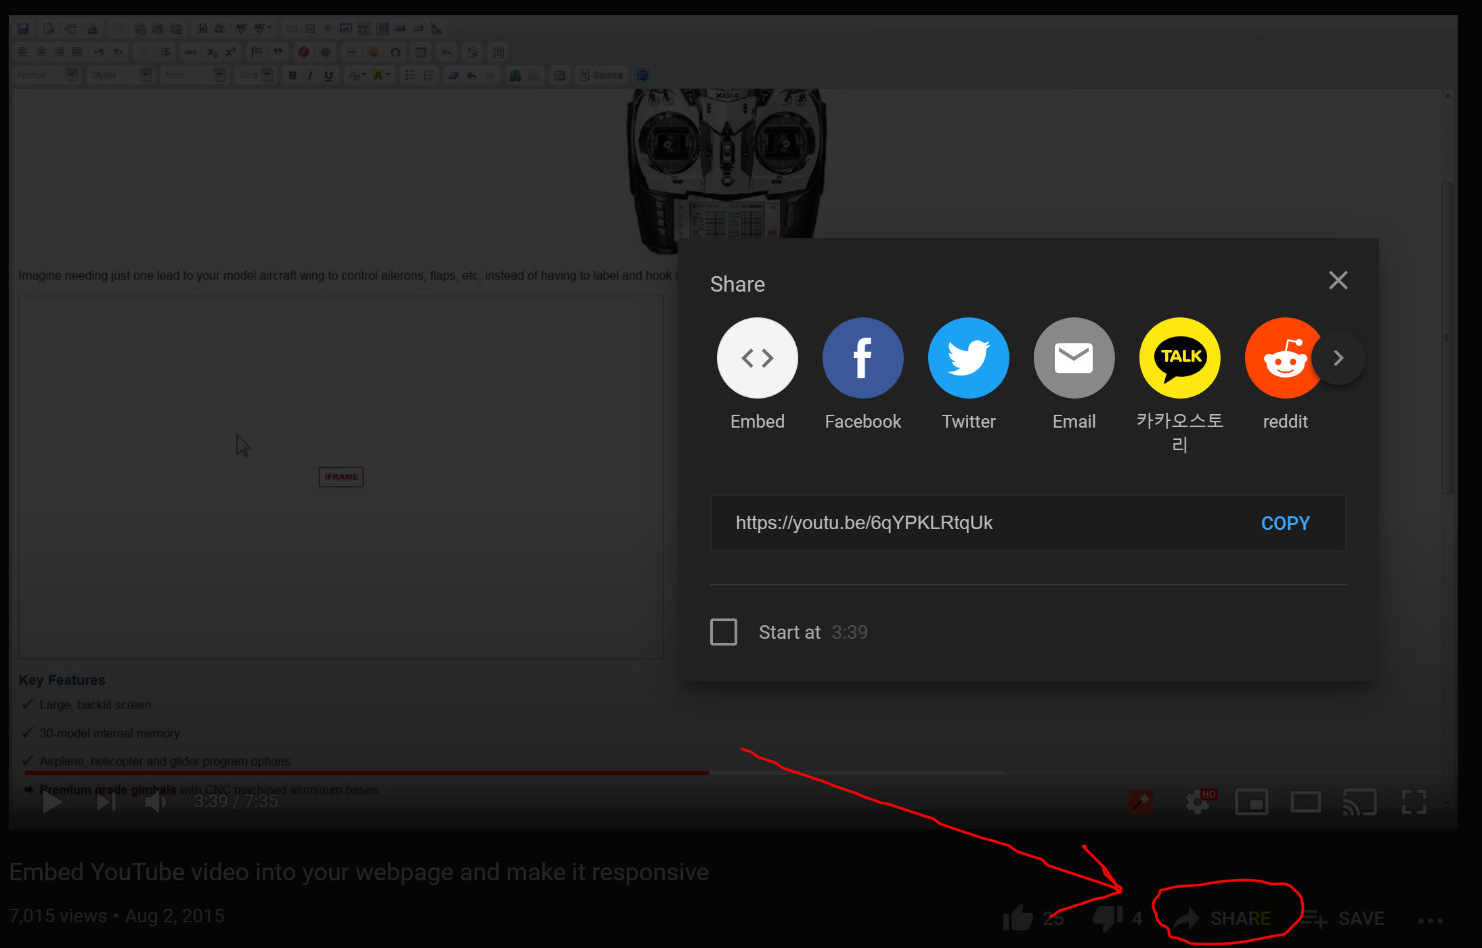Toggle theater mode

click(x=1305, y=803)
